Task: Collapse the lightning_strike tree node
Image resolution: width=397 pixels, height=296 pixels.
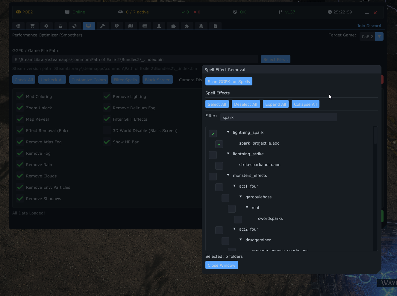Action: click(x=228, y=154)
